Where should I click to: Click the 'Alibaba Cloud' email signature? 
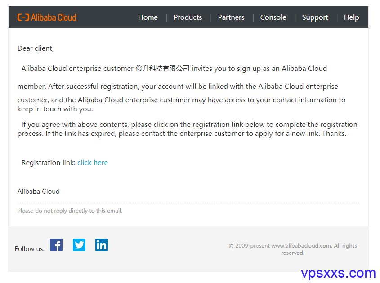[x=39, y=192]
